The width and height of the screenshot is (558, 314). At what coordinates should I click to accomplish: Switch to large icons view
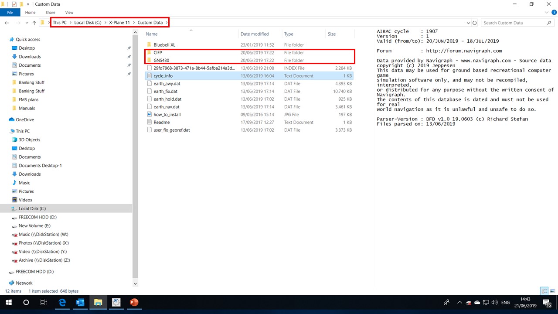tap(552, 291)
